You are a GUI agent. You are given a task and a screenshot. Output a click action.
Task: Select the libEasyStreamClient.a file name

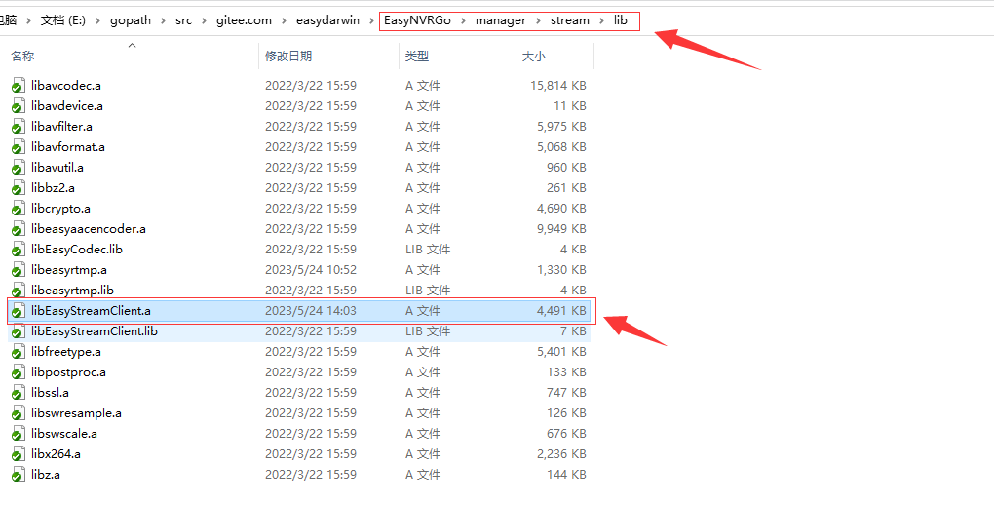click(91, 311)
